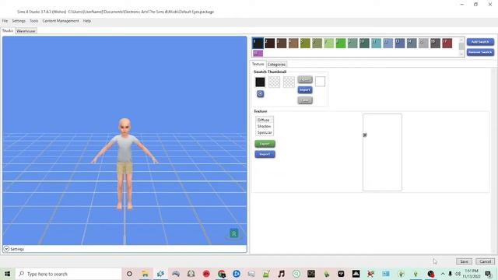Viewport: 498px width, 280px height.
Task: Show hidden system tray icons
Action: coord(443,274)
